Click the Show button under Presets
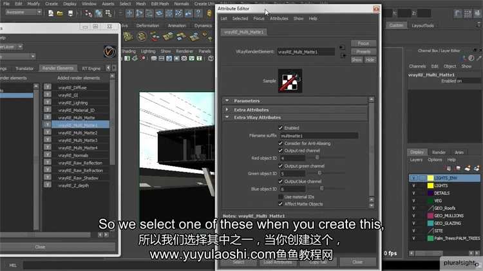This screenshot has height=271, width=483. pyautogui.click(x=357, y=60)
